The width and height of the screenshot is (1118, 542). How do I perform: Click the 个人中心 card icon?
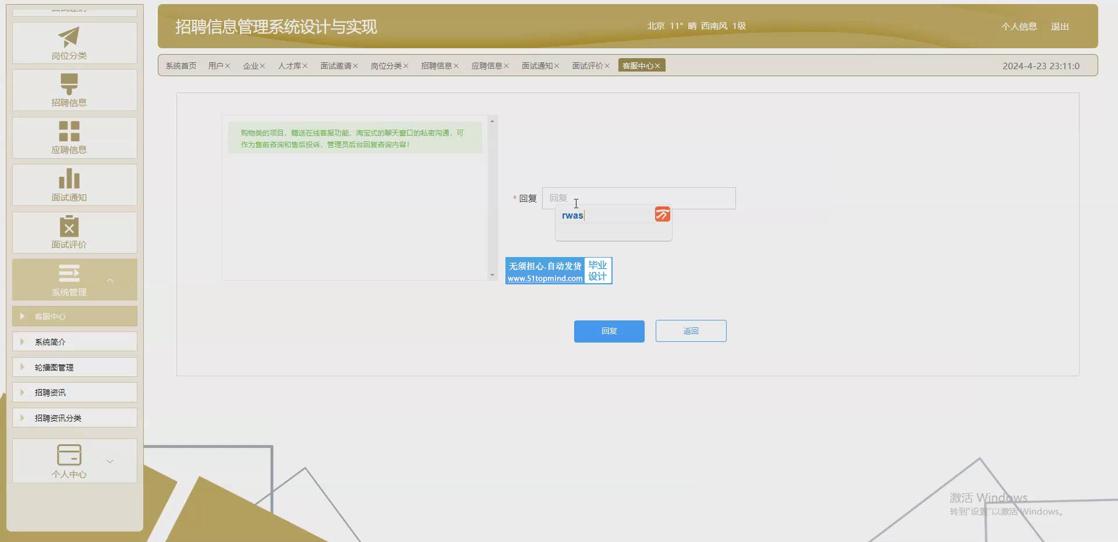[x=69, y=455]
